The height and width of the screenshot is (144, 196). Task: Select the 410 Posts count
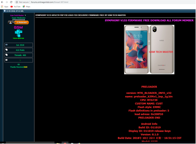(20, 50)
